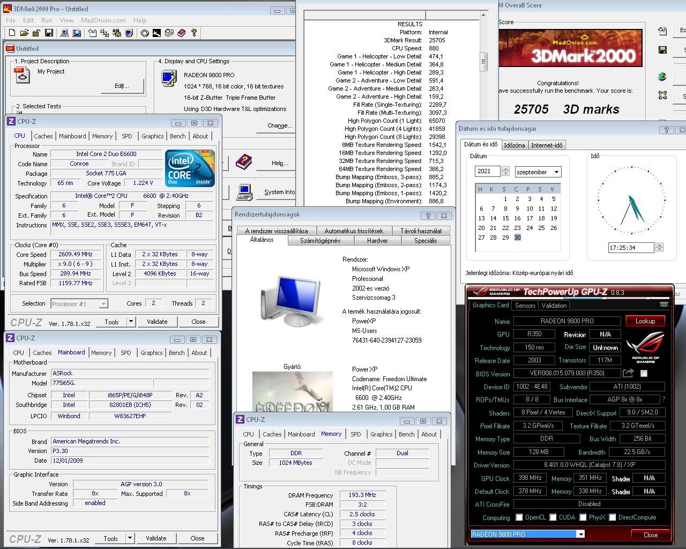Click the time 17:25:34 stepper arrows
Viewport: 686px width, 549px height.
(659, 247)
